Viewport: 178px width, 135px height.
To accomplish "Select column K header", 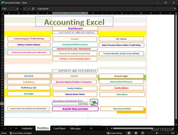I will coord(122,13).
